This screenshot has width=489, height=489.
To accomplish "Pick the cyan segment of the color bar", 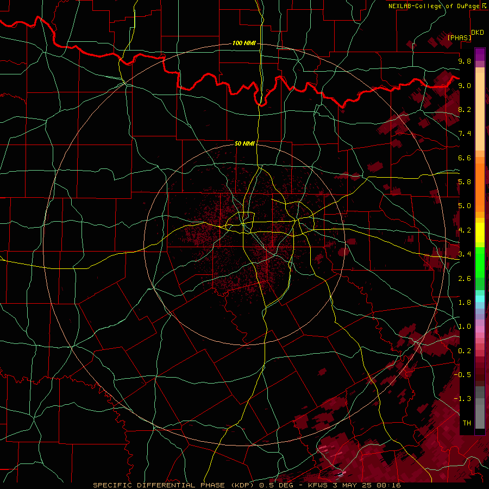I will (480, 299).
